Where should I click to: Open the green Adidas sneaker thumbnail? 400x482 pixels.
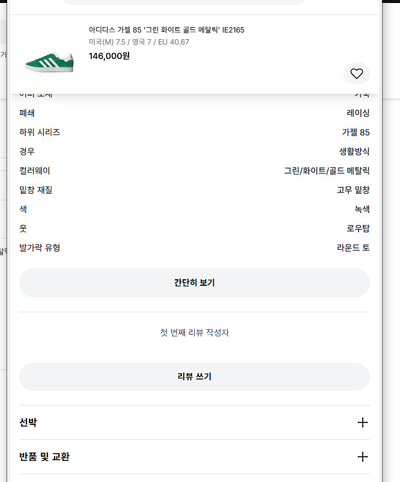click(49, 61)
